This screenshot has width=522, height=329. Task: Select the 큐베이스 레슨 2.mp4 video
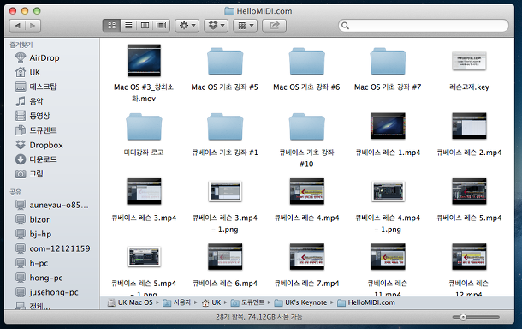[x=469, y=126]
